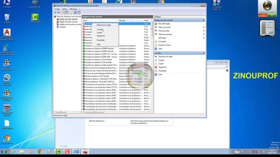The height and width of the screenshot is (157, 280).
Task: Open Google Chrome from the taskbar
Action: pyautogui.click(x=40, y=152)
